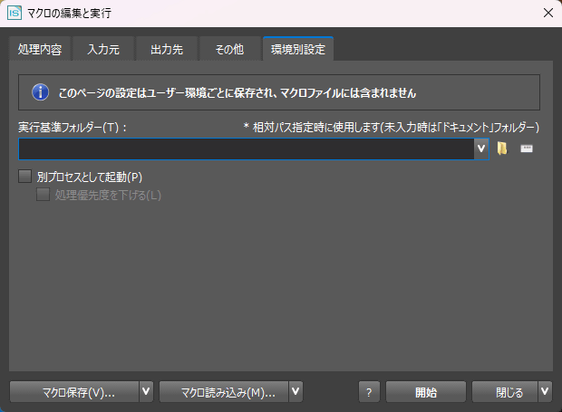Switch to the 処理内容 tab
This screenshot has height=412, width=562.
coord(40,49)
